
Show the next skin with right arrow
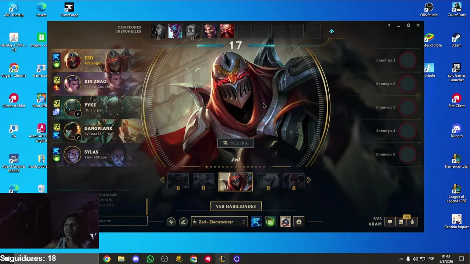(308, 180)
